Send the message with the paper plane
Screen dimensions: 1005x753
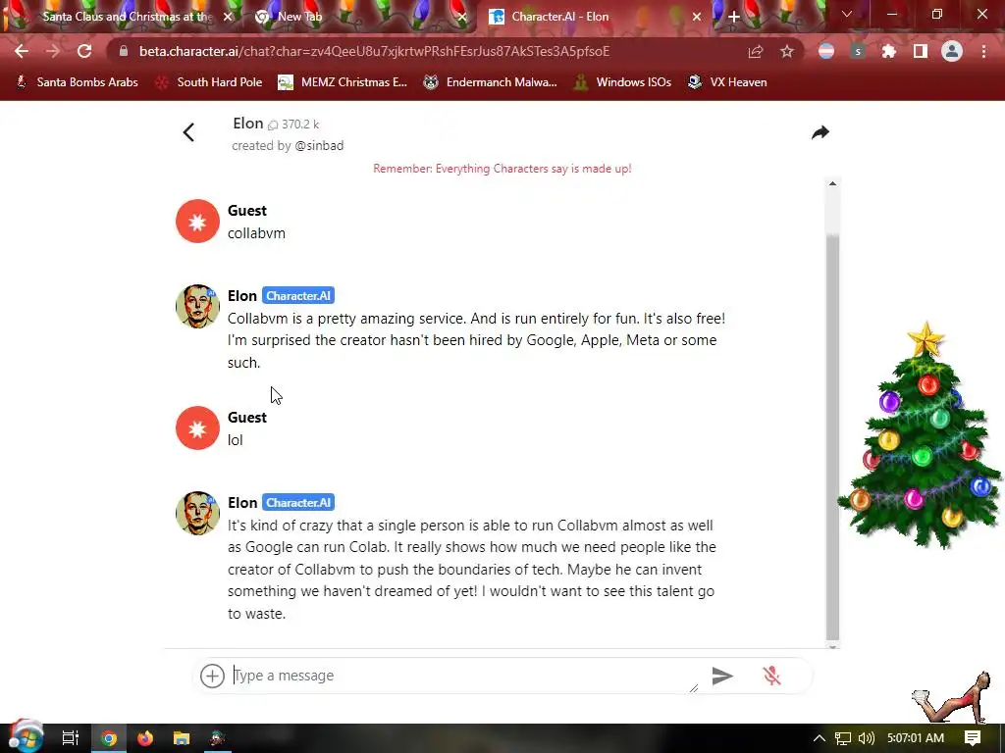(x=722, y=676)
